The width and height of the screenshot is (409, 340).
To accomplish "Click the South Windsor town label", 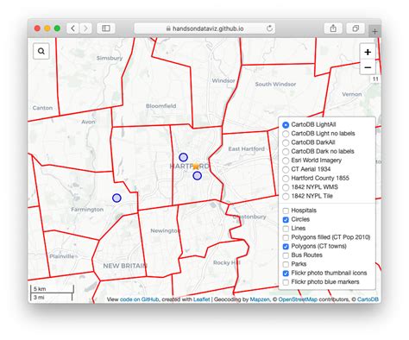I will pyautogui.click(x=275, y=85).
